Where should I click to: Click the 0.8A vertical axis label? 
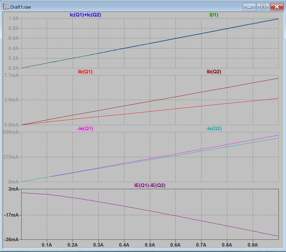13,28
